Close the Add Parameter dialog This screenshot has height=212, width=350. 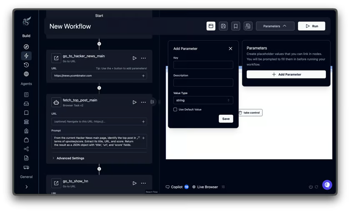click(230, 49)
